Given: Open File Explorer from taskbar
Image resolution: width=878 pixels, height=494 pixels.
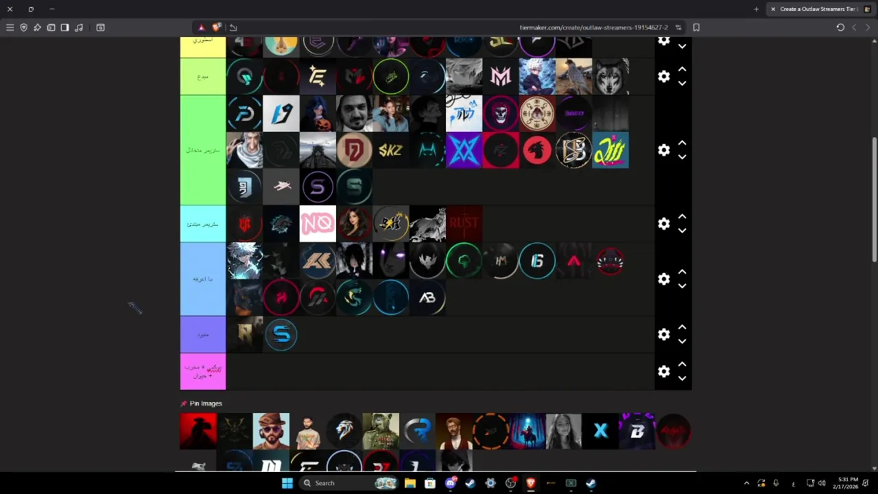Looking at the screenshot, I should (x=410, y=483).
